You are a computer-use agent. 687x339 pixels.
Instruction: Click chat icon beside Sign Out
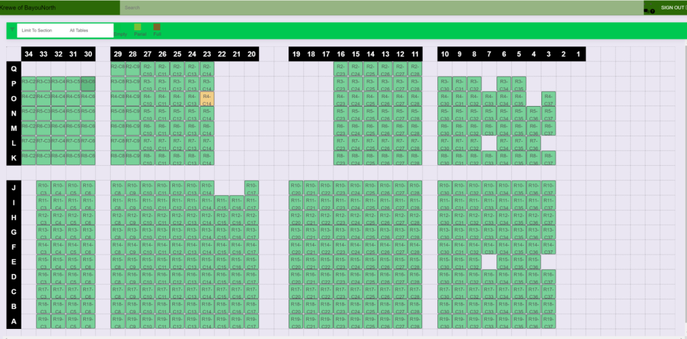click(647, 11)
